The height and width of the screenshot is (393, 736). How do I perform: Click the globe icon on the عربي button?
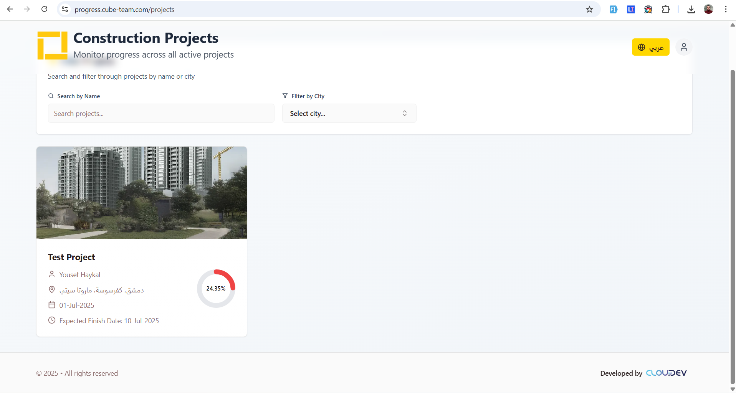[x=641, y=47]
